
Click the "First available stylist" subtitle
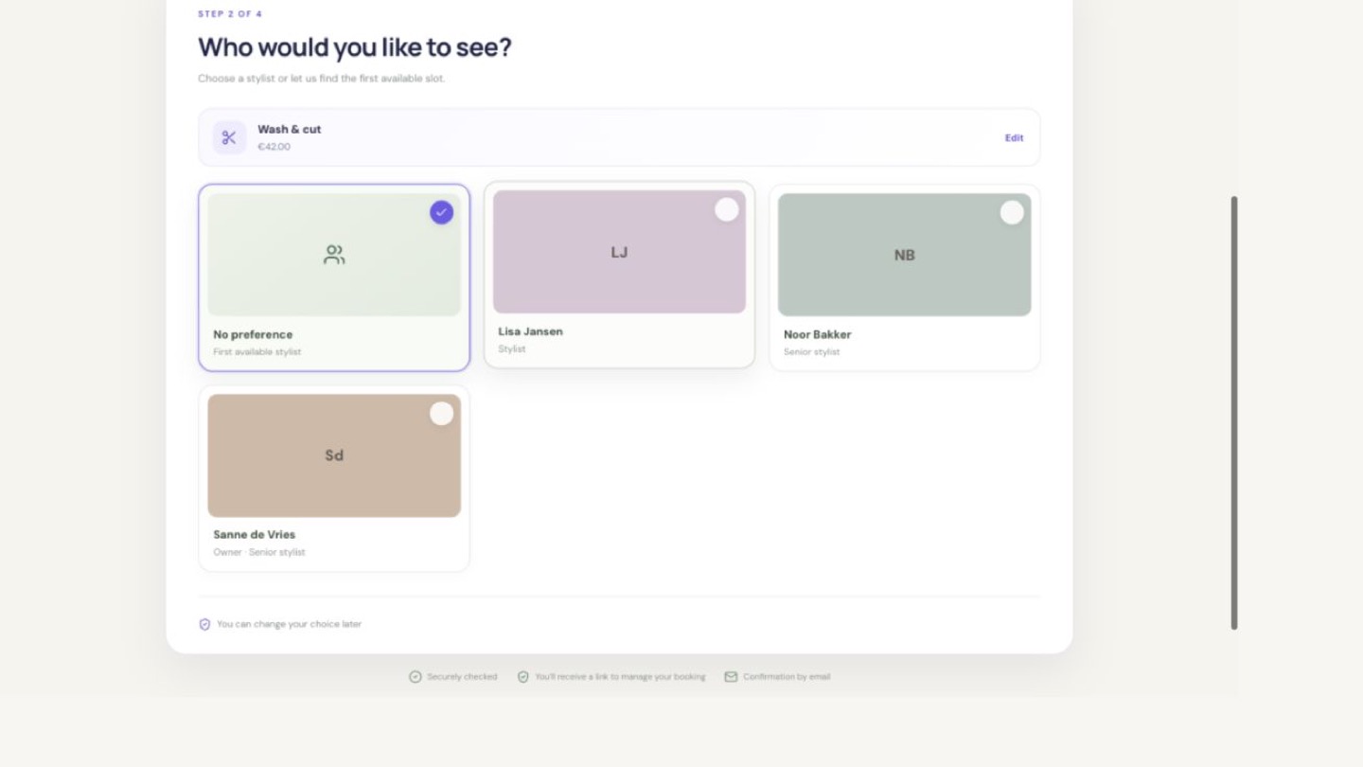pos(257,352)
